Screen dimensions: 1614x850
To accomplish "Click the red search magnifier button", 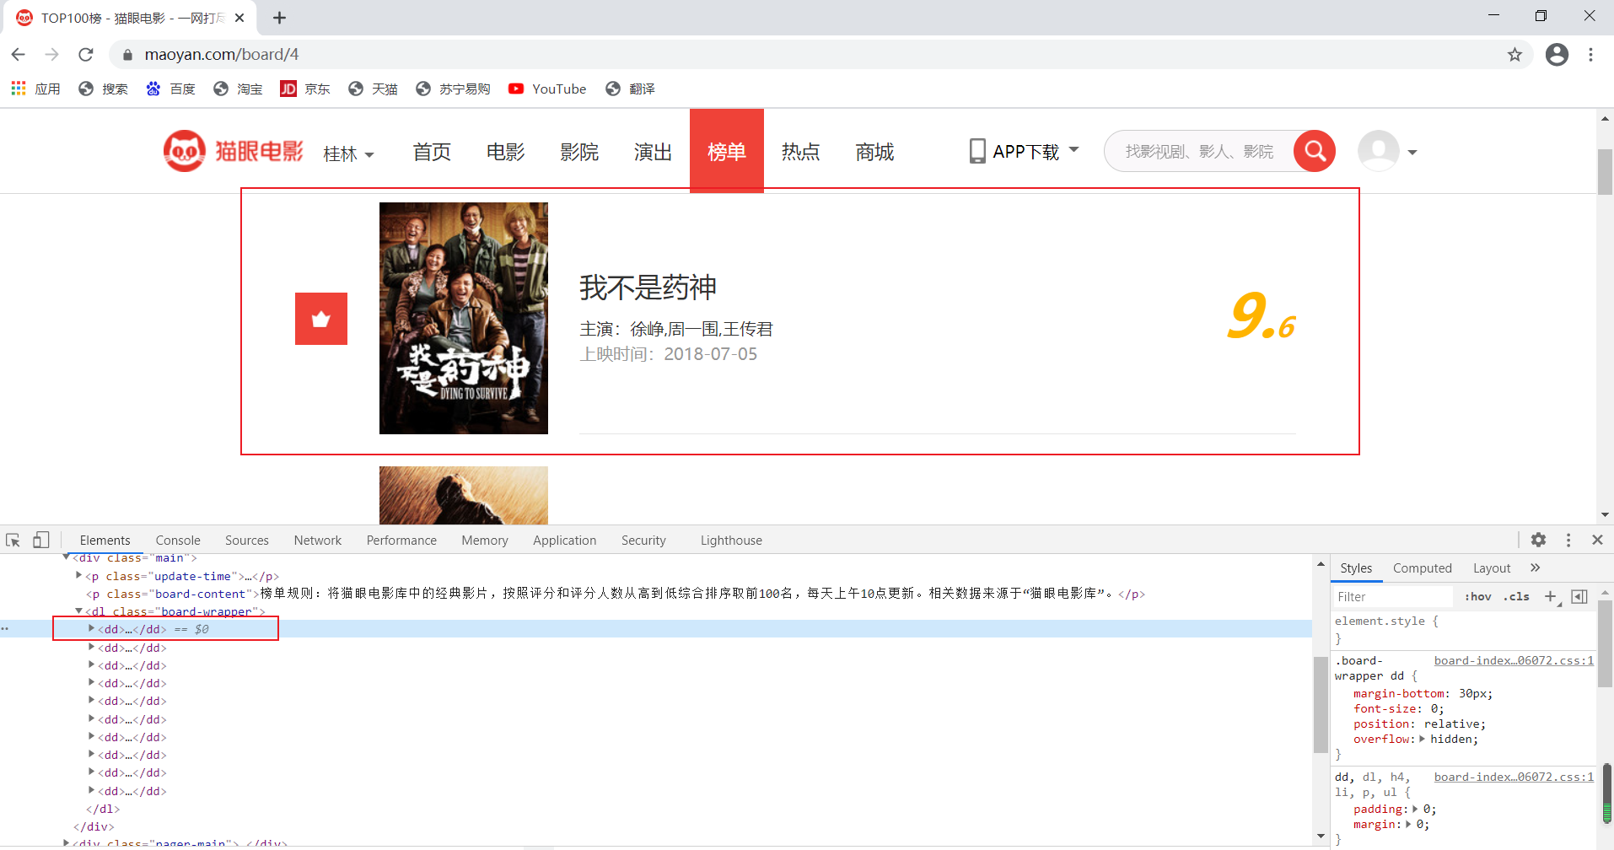I will tap(1315, 151).
